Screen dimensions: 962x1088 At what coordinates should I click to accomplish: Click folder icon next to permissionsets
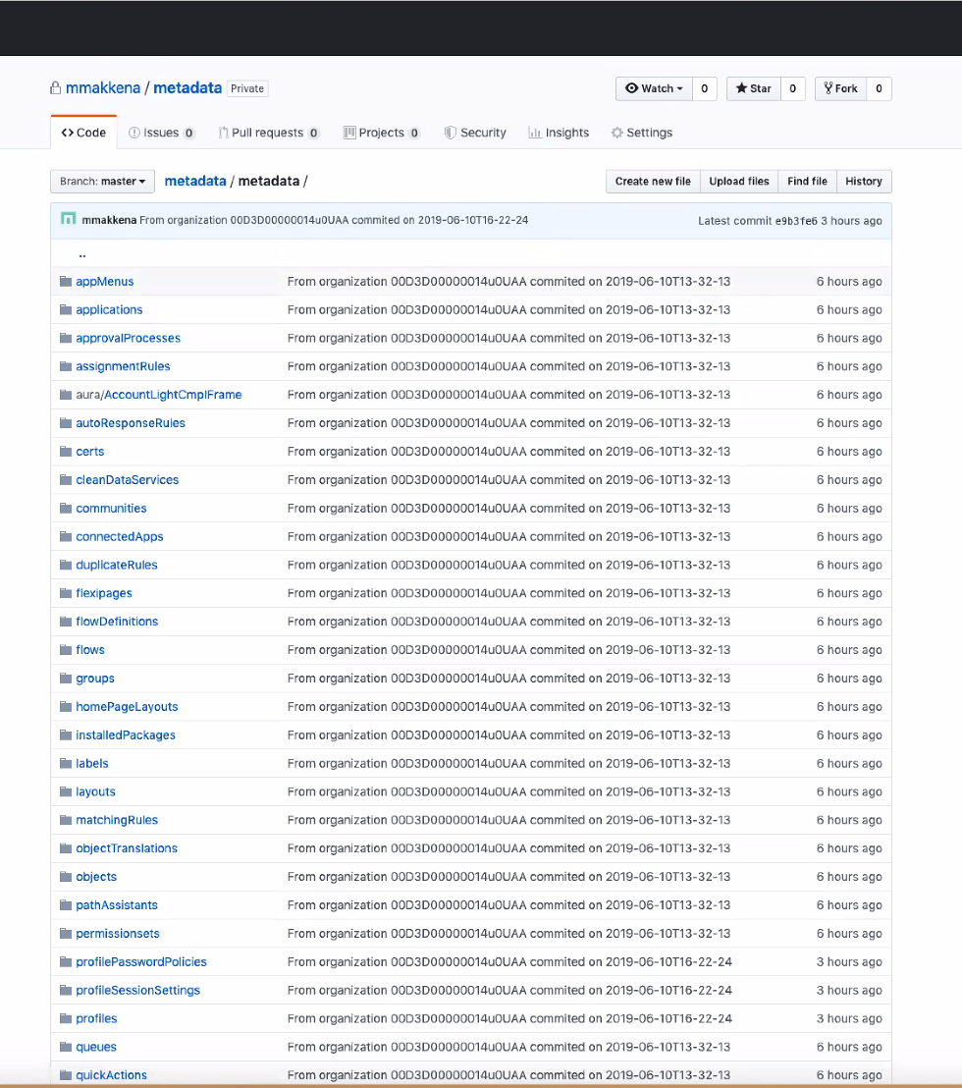click(66, 933)
